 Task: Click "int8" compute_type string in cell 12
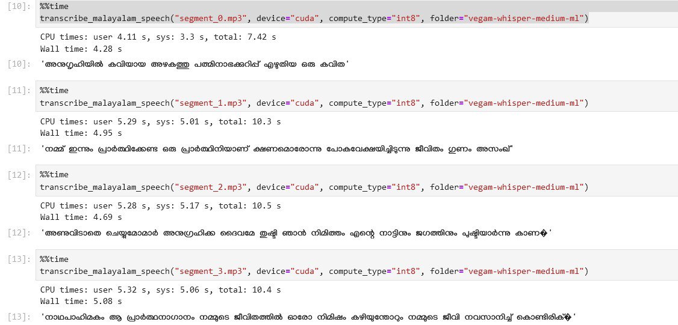pyautogui.click(x=406, y=187)
